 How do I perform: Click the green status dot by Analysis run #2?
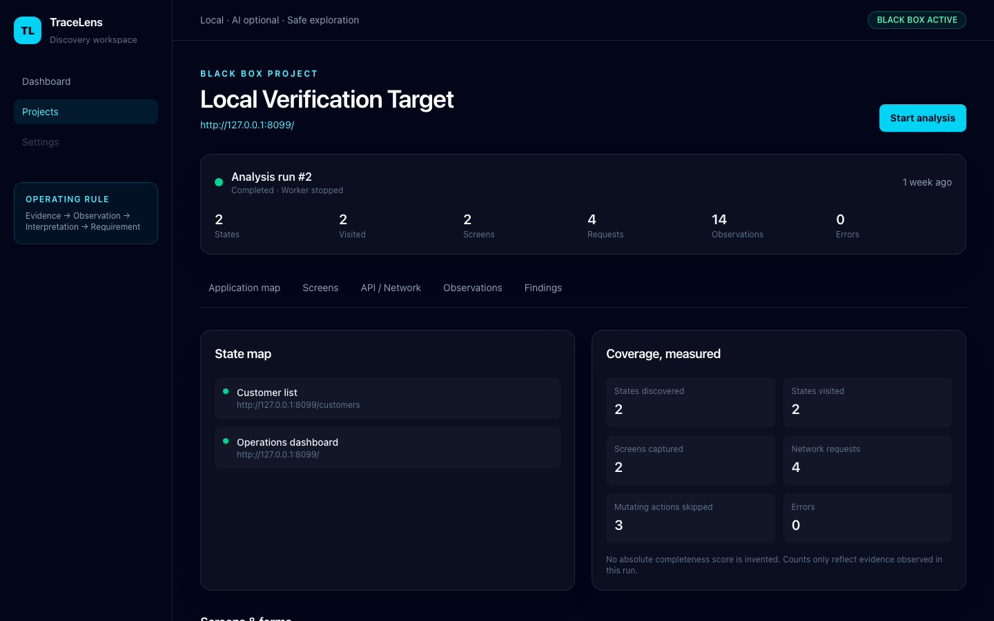click(x=219, y=182)
